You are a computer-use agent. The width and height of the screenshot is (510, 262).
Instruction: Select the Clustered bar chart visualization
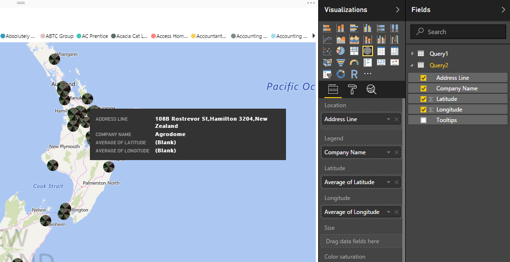click(x=354, y=28)
